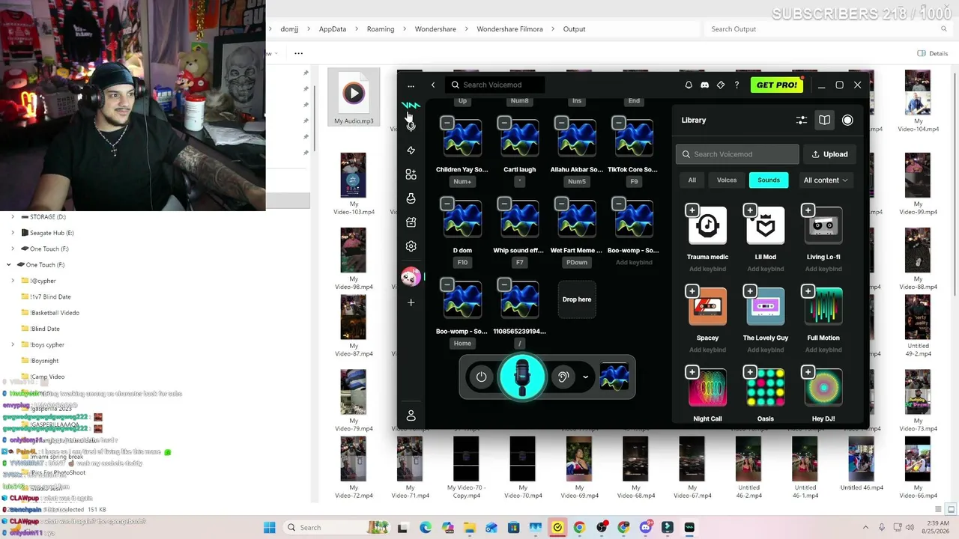Expand Seagate Hub (E:) in Explorer tree
959x539 pixels.
[13, 233]
